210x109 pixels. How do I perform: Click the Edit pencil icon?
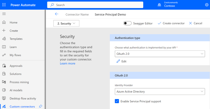[118, 61]
